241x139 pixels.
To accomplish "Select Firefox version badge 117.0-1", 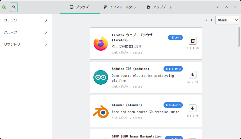I will click(x=175, y=38).
